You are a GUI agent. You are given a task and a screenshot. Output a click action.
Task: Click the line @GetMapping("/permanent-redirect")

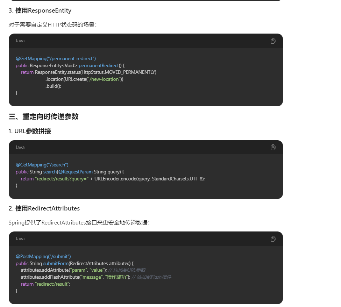56,58
